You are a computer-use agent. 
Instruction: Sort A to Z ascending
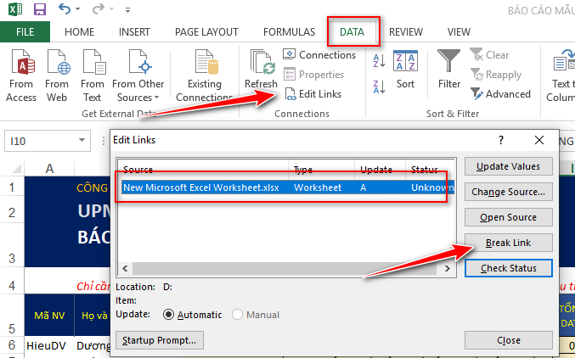(379, 60)
